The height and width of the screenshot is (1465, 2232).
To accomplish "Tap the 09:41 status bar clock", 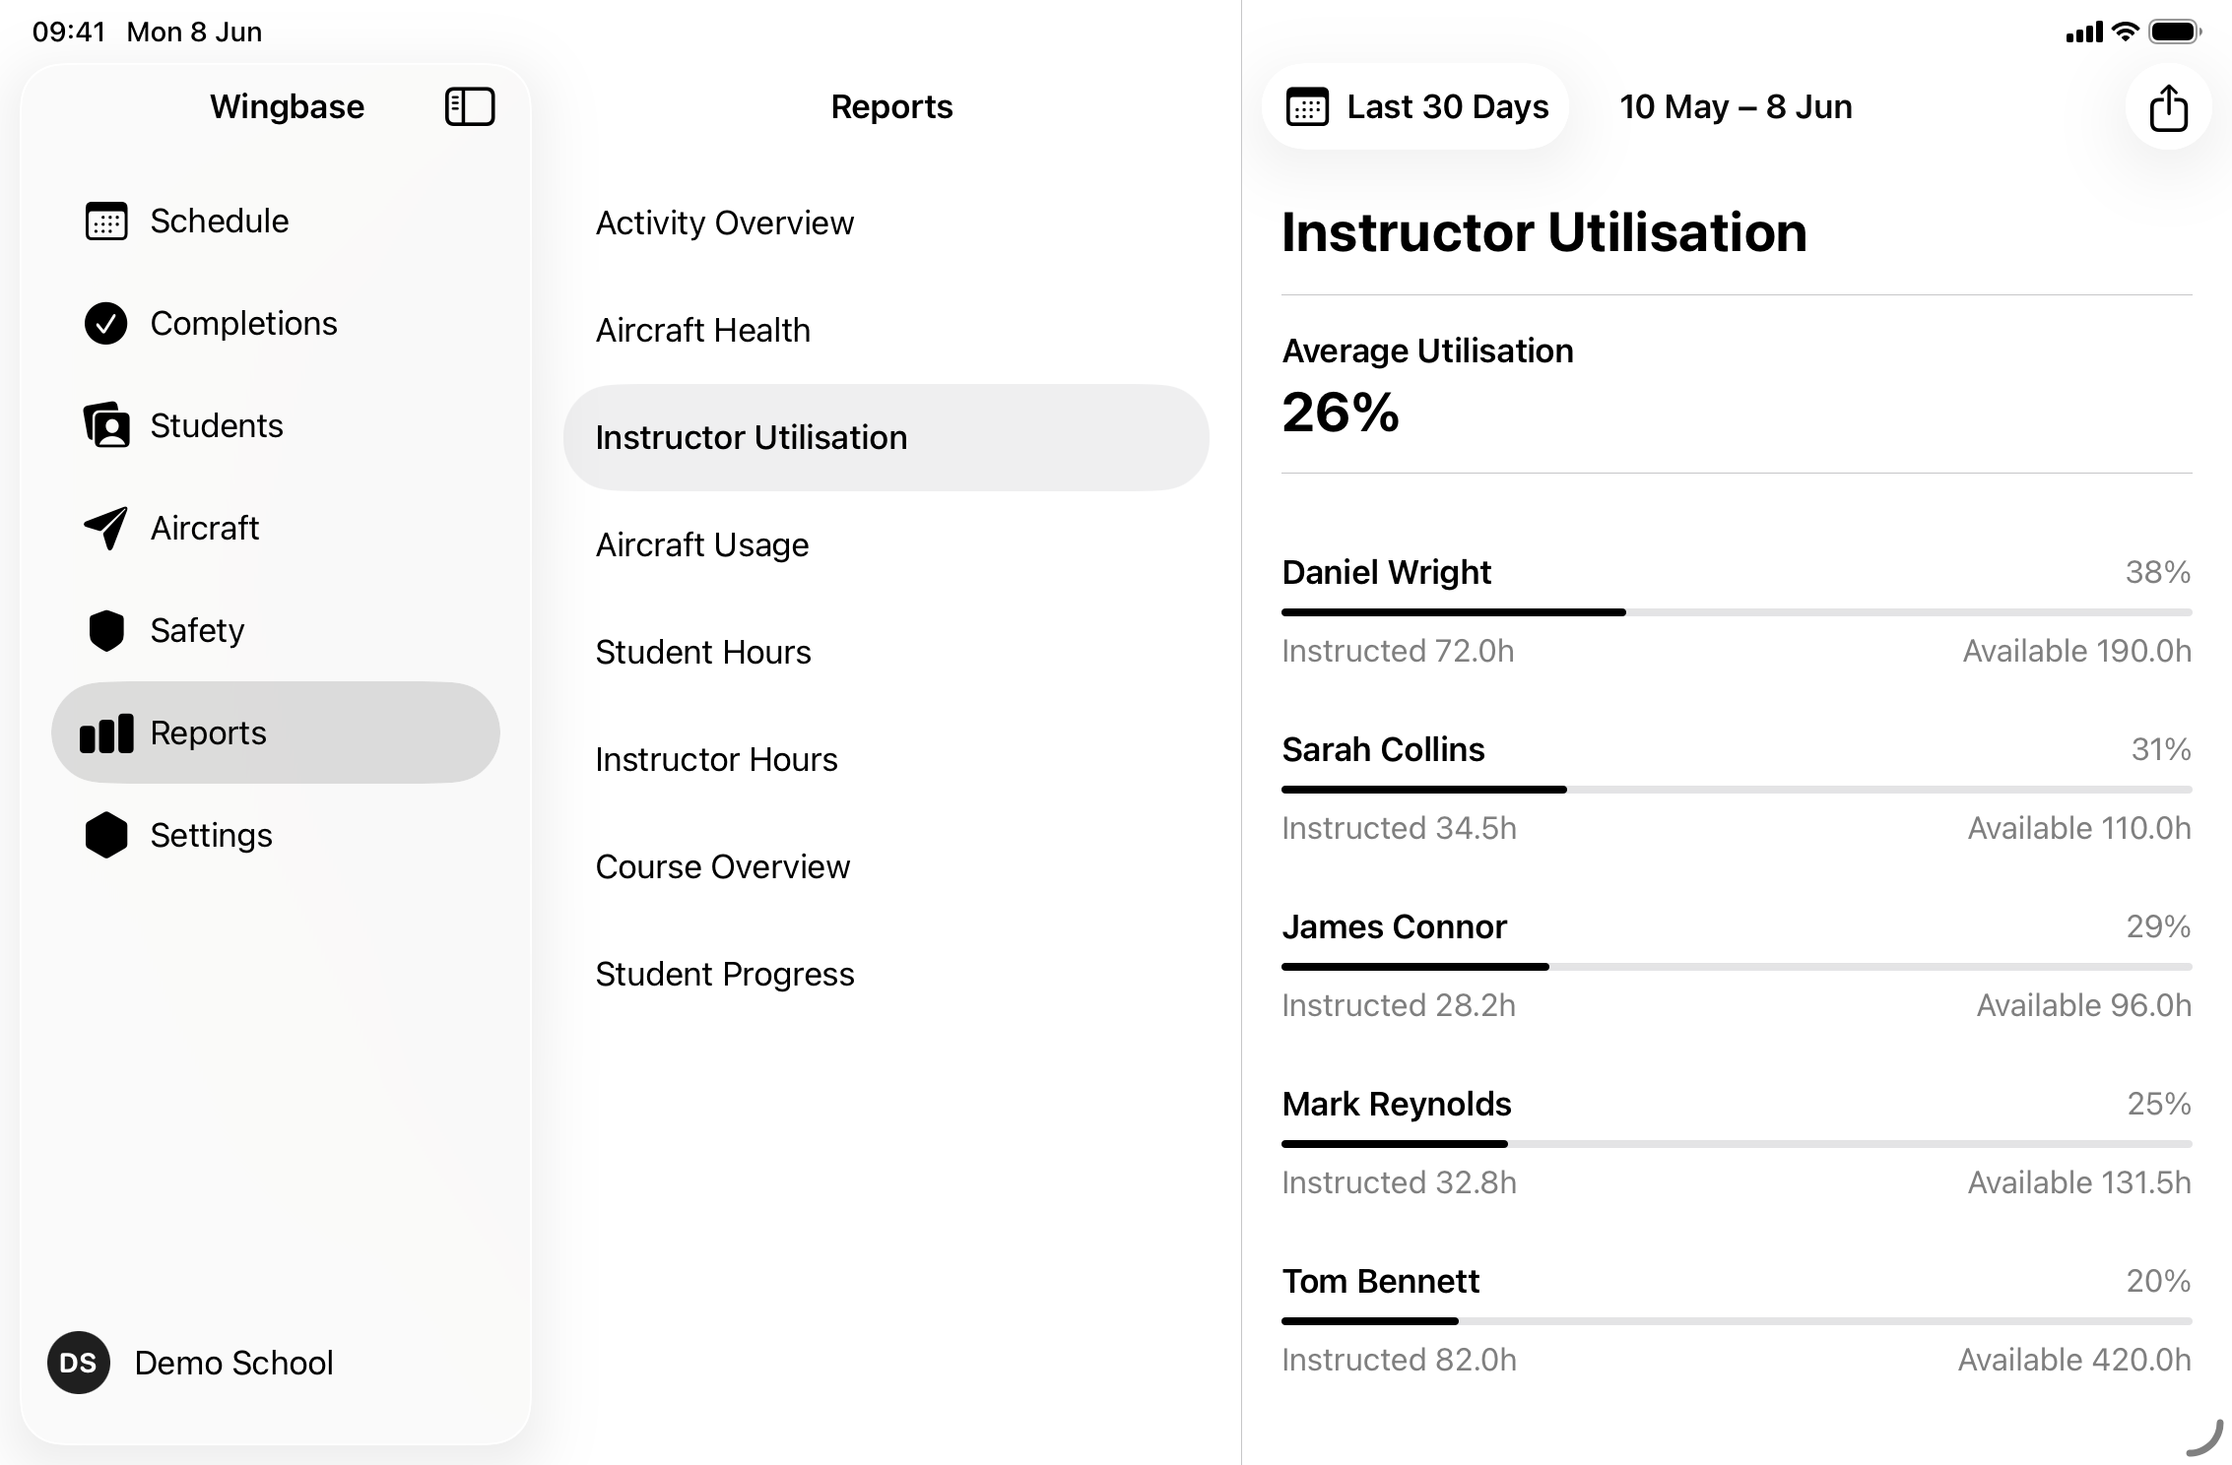I will (69, 32).
